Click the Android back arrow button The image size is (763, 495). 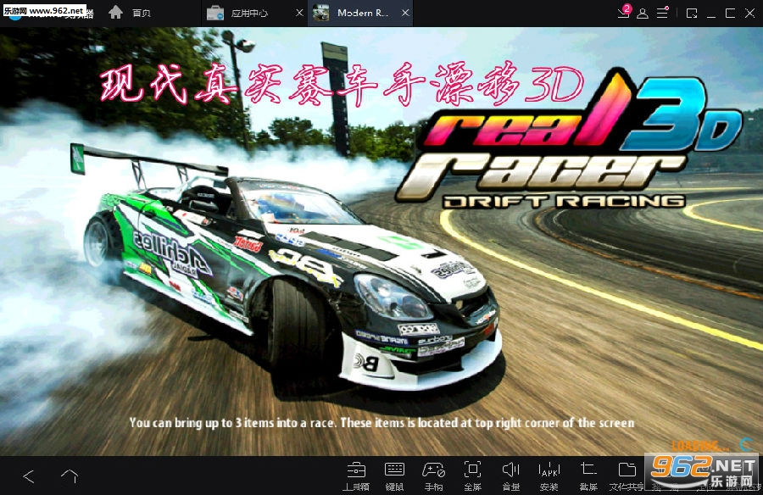(x=29, y=476)
